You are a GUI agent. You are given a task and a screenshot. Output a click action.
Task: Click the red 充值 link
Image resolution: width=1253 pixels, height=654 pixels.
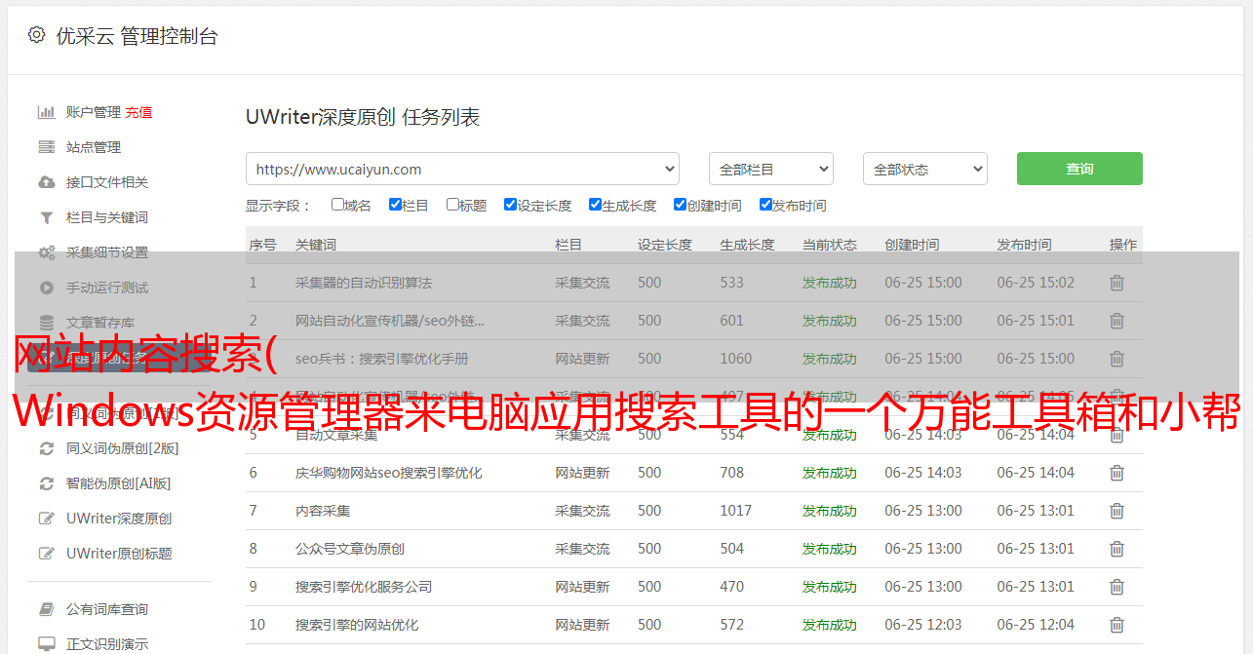point(138,112)
